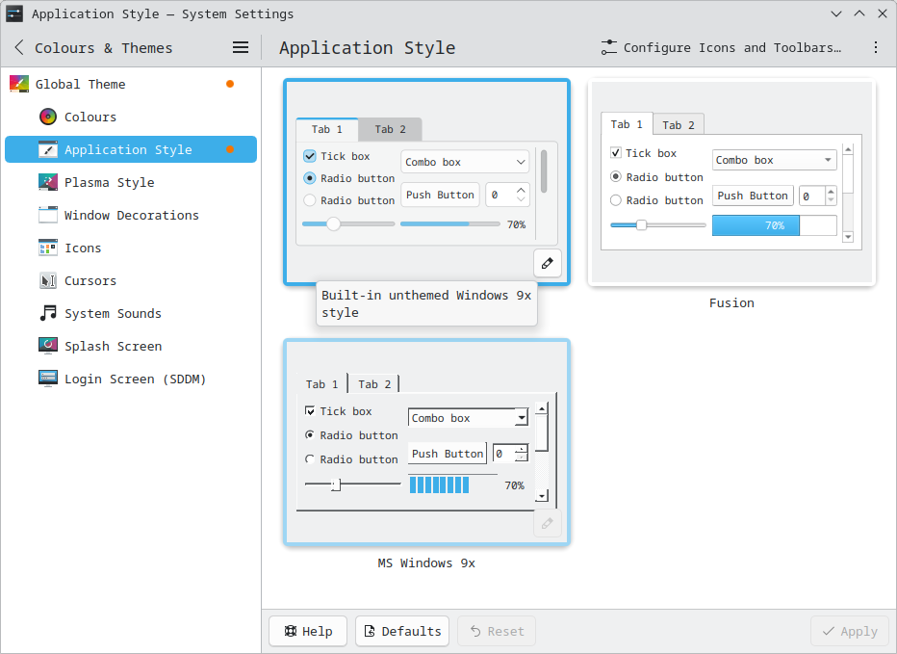Select first Radio button in Fusion preview
The height and width of the screenshot is (654, 897).
pos(616,177)
